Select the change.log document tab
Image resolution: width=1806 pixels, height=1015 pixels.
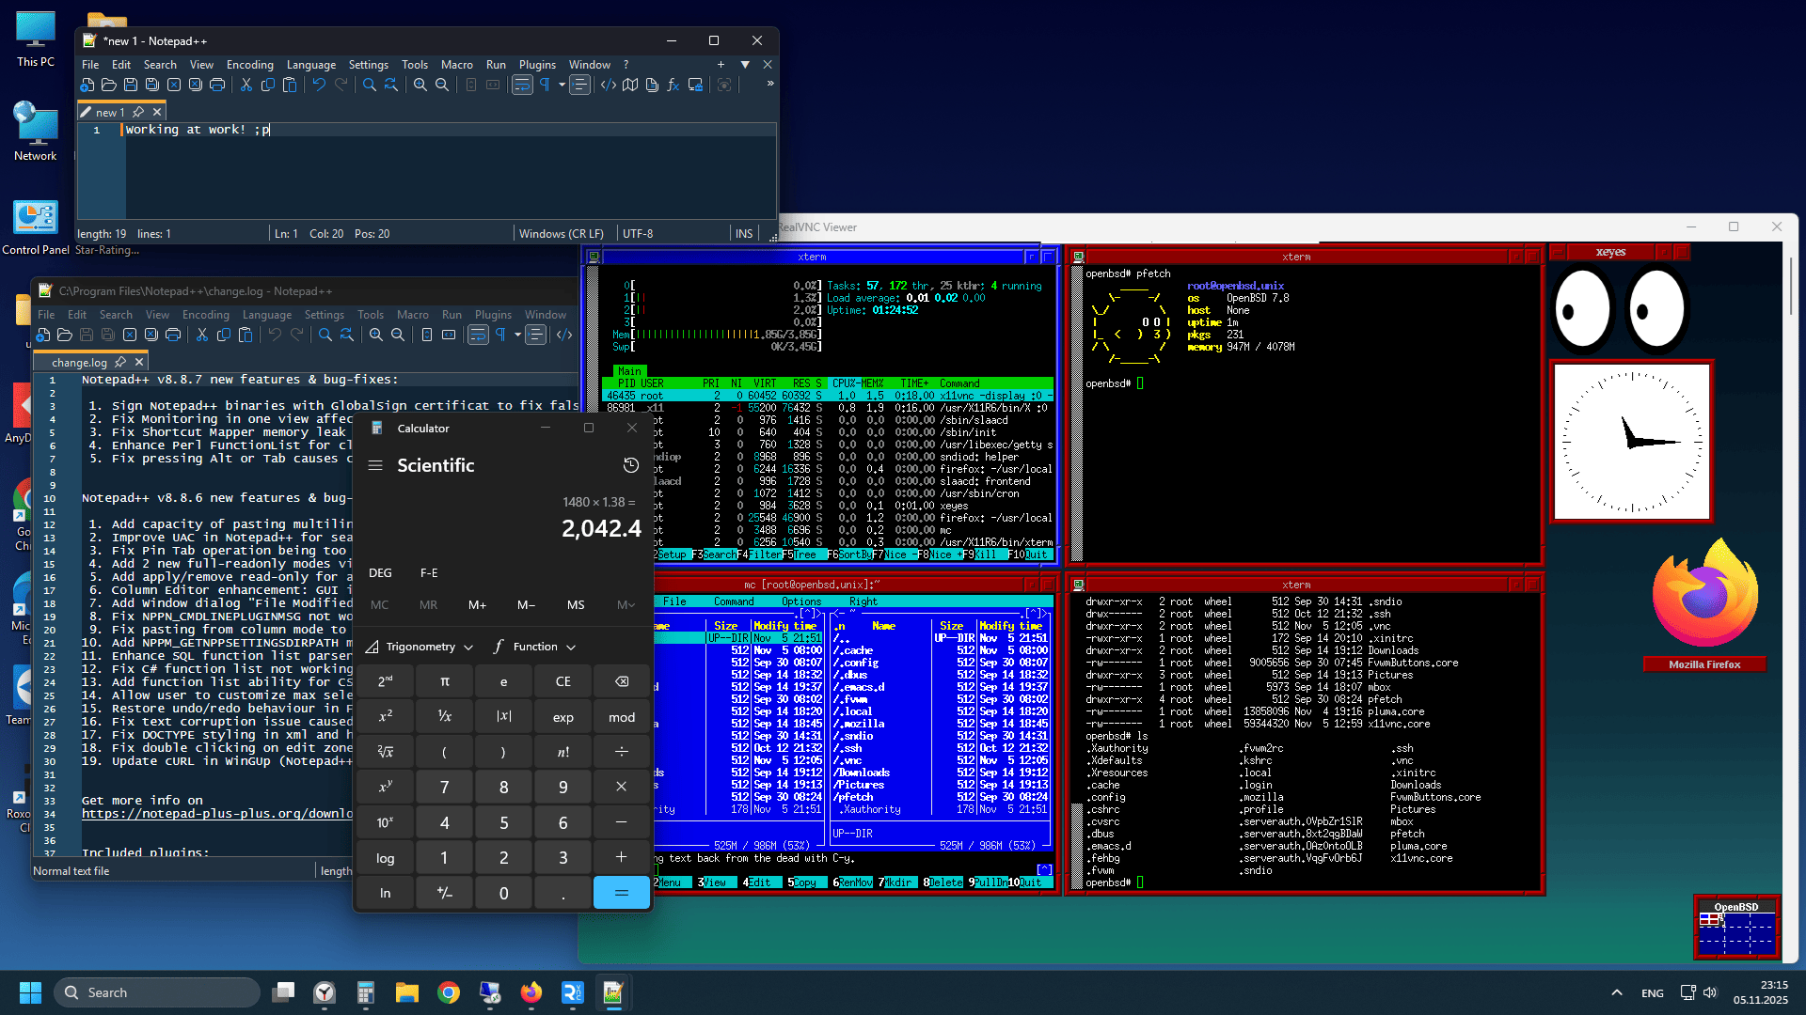(79, 362)
